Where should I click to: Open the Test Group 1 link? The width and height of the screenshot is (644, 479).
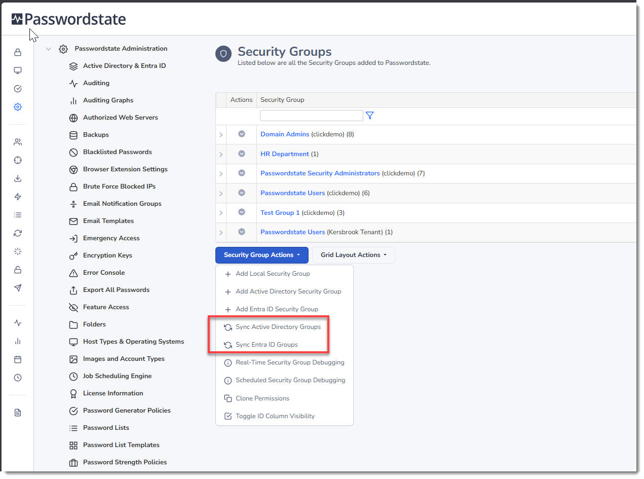pyautogui.click(x=280, y=213)
